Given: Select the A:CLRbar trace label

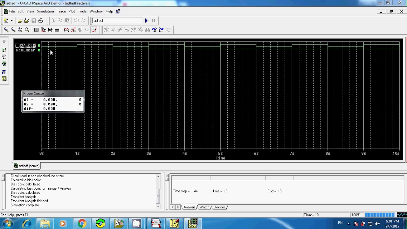Looking at the screenshot, I should [x=26, y=50].
